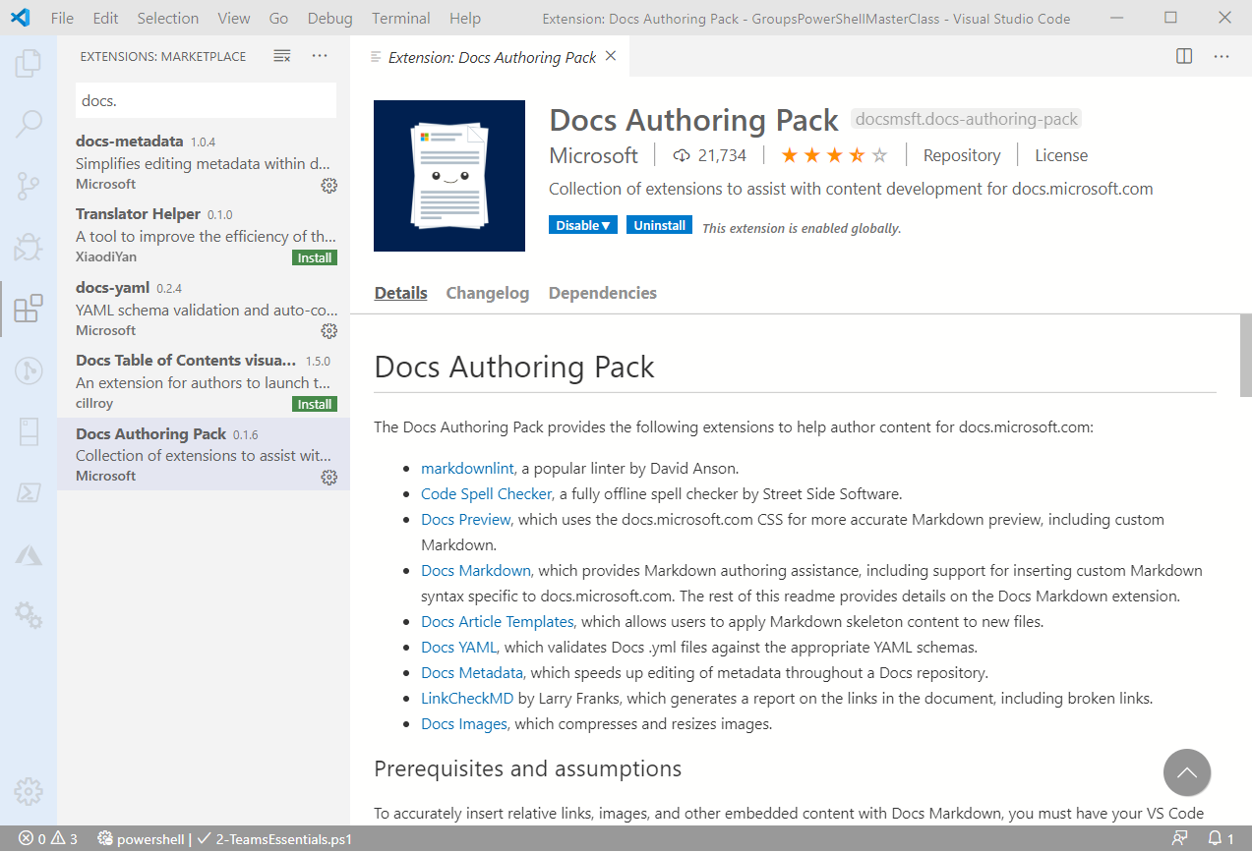Open the Go menu
1252x852 pixels.
278,18
